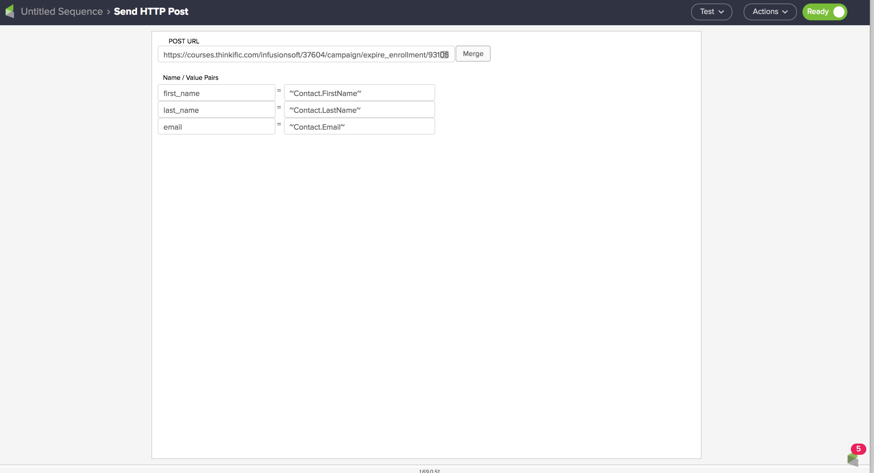Click the breadcrumb chevron separator
The height and width of the screenshot is (473, 874).
[108, 12]
